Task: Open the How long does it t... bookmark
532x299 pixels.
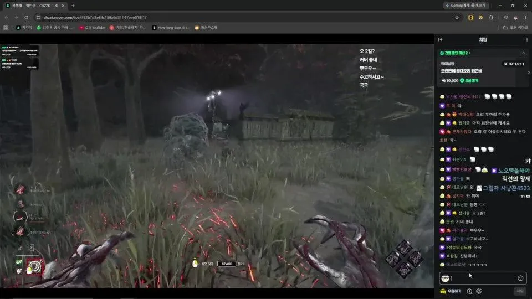Action: pos(171,28)
